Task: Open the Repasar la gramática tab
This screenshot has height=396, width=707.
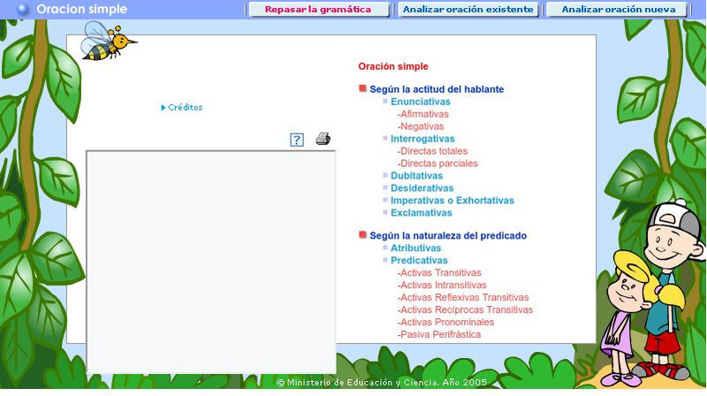Action: point(318,10)
